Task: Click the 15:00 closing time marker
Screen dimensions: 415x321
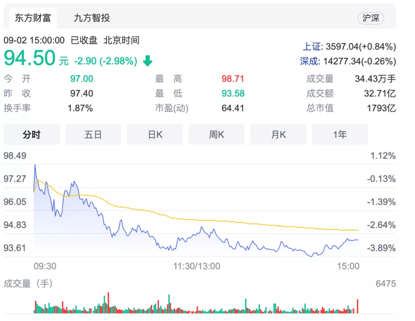Action: [348, 266]
